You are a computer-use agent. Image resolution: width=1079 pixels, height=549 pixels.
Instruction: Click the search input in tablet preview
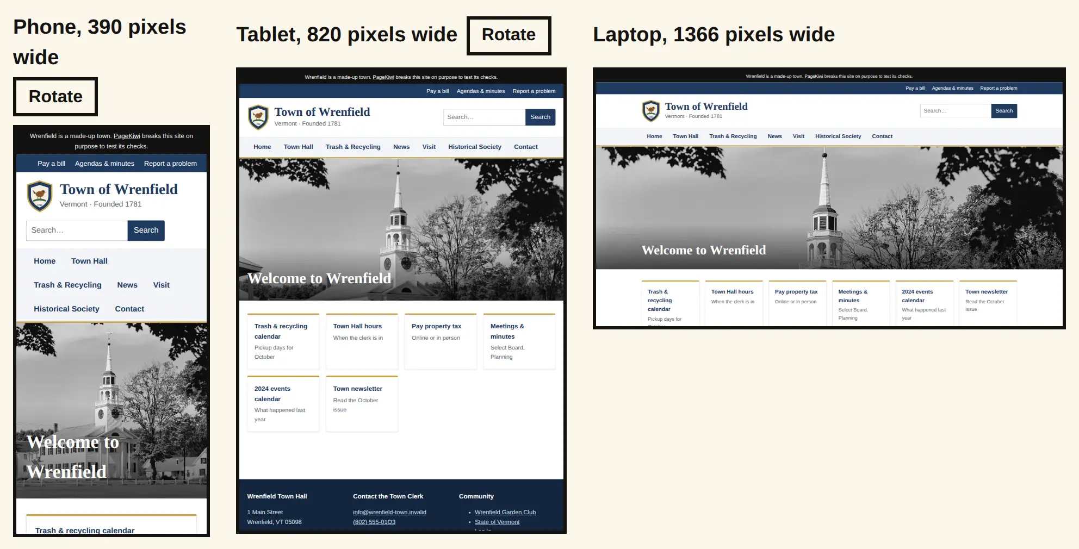(x=484, y=117)
